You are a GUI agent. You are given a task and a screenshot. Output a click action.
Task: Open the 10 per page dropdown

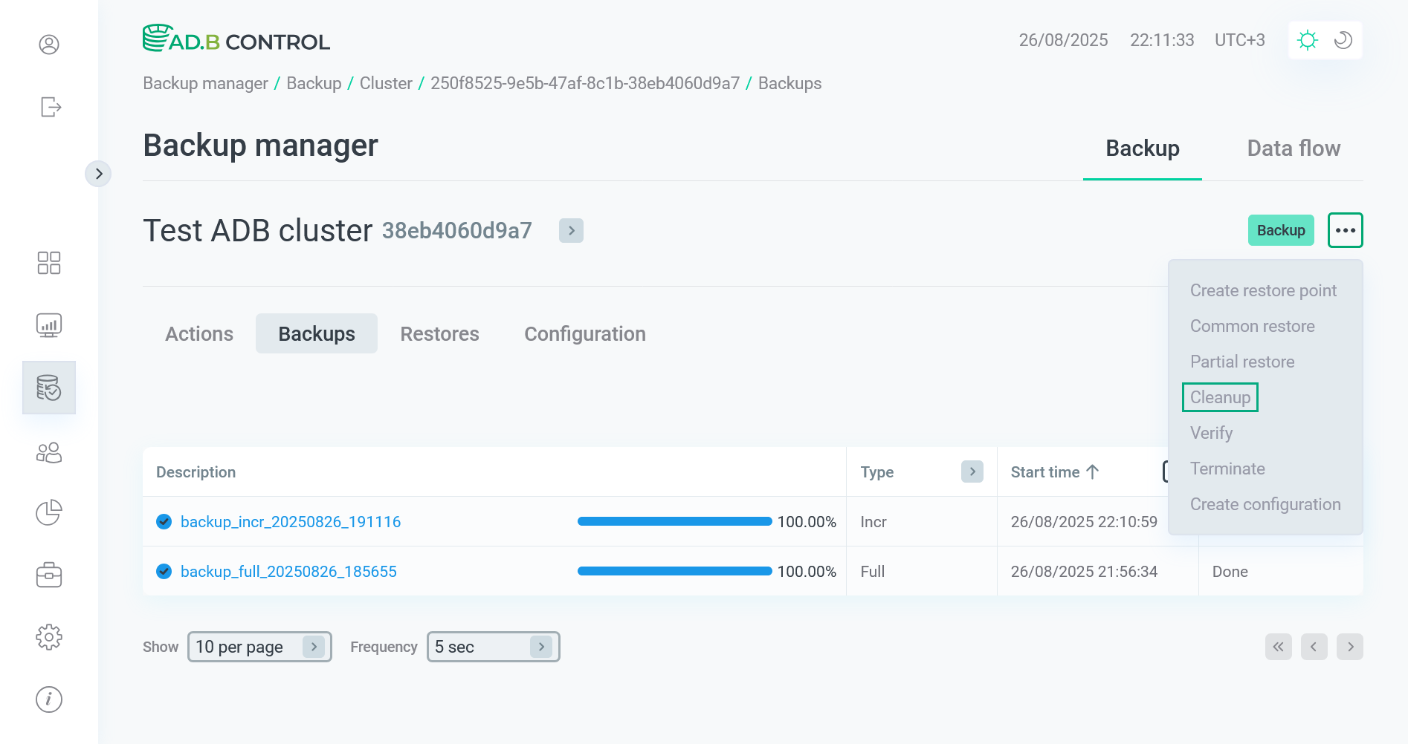coord(259,647)
